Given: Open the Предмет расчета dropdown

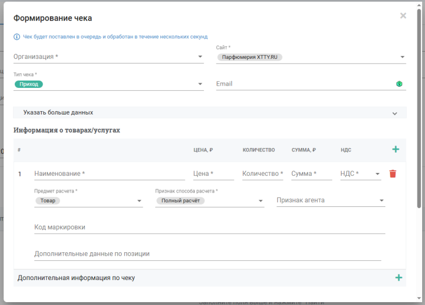Looking at the screenshot, I should (139, 201).
